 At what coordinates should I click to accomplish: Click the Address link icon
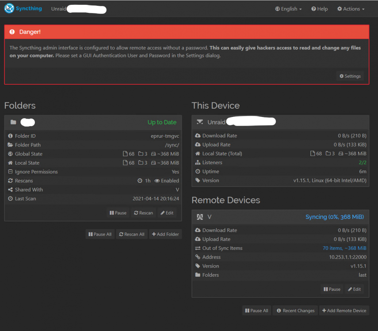(198, 257)
